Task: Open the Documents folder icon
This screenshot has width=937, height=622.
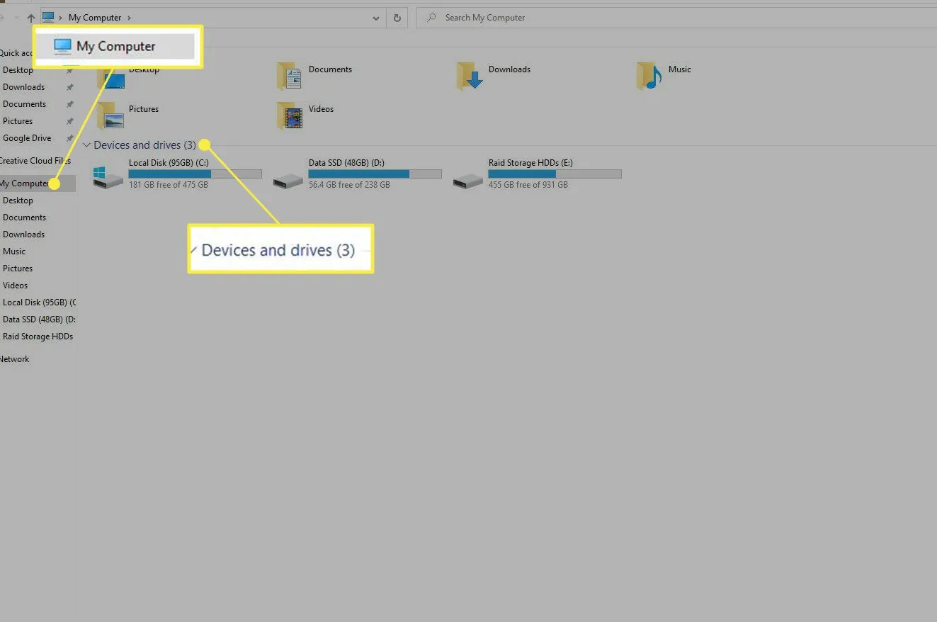Action: pyautogui.click(x=289, y=75)
